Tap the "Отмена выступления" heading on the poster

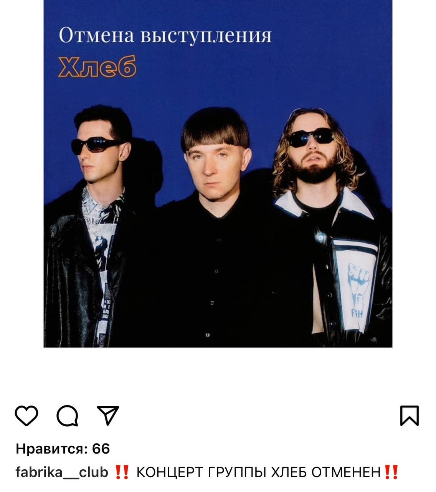coord(165,36)
